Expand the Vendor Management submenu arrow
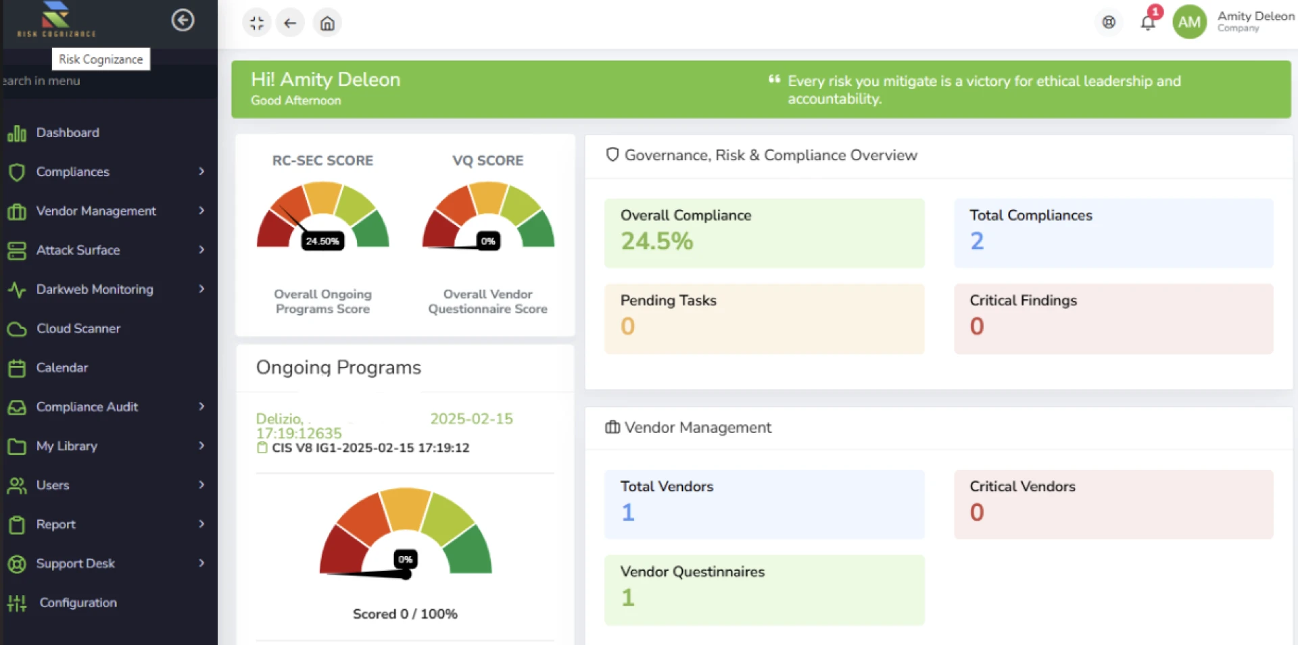The image size is (1298, 645). (201, 211)
